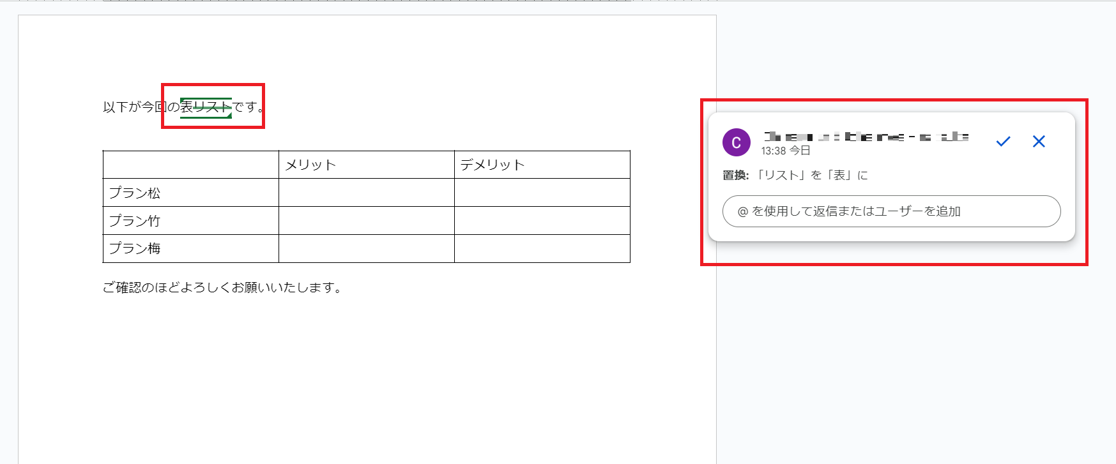Screen dimensions: 1116x464
Task: Place cursor in プラン竹 デメリット cell
Action: [542, 221]
